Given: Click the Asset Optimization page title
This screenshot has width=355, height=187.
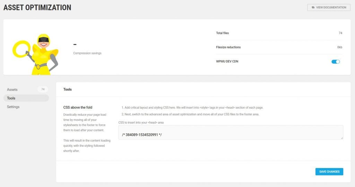Looking at the screenshot, I should (x=37, y=8).
